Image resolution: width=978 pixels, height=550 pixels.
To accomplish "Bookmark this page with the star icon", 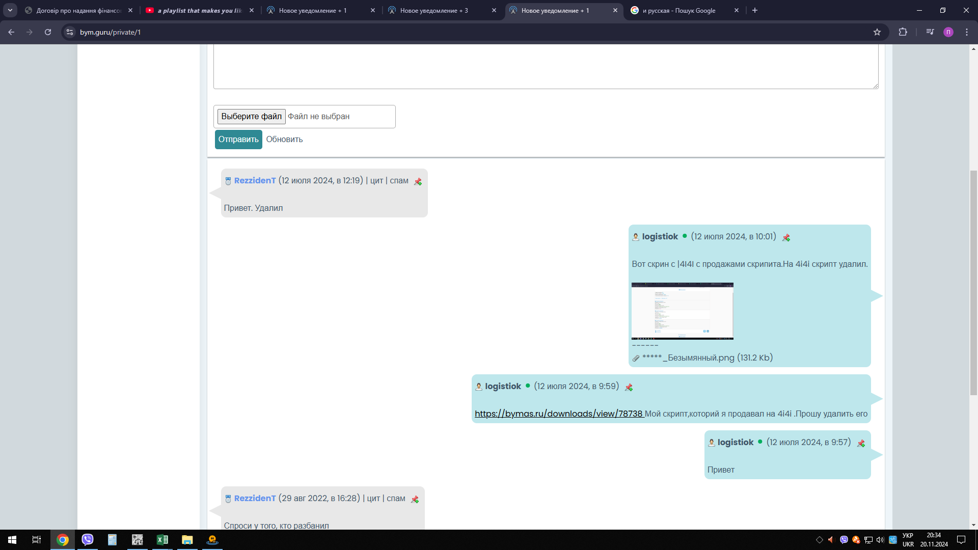I will (877, 32).
